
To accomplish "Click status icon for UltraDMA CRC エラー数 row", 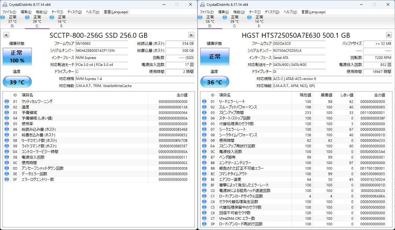I will (204, 218).
